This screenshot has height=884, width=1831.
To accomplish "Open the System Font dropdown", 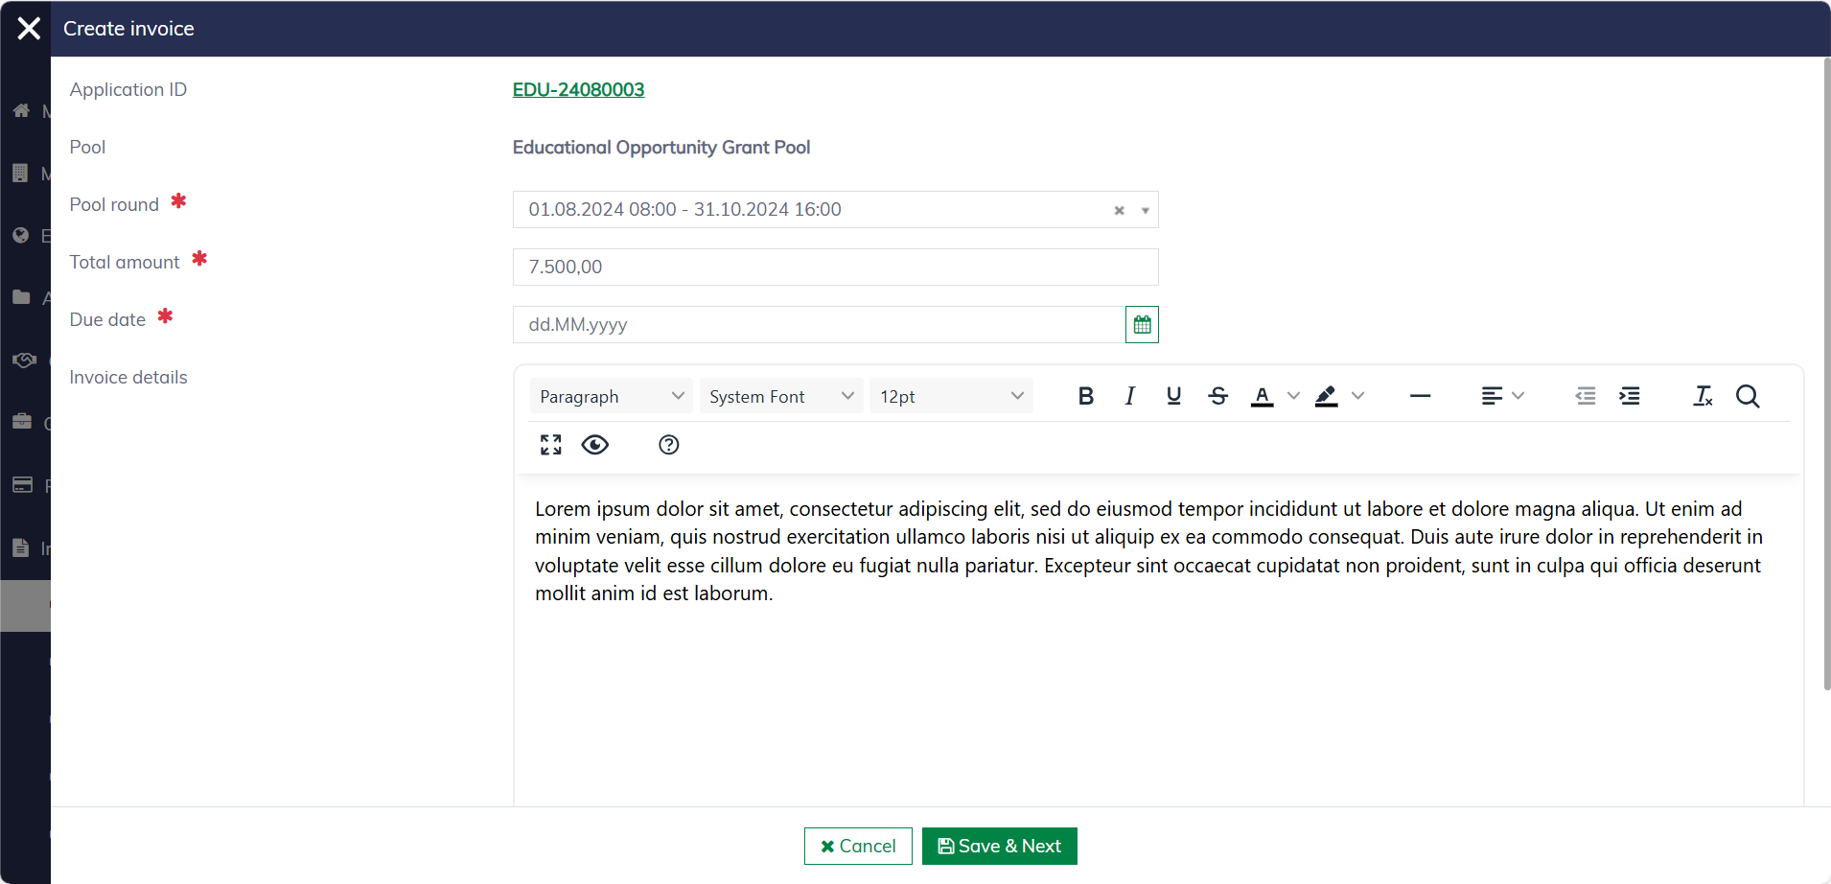I will [x=780, y=396].
